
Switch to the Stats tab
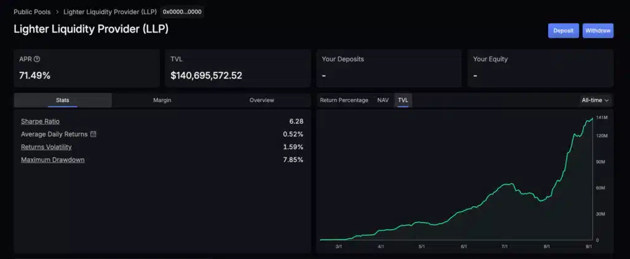(x=63, y=100)
